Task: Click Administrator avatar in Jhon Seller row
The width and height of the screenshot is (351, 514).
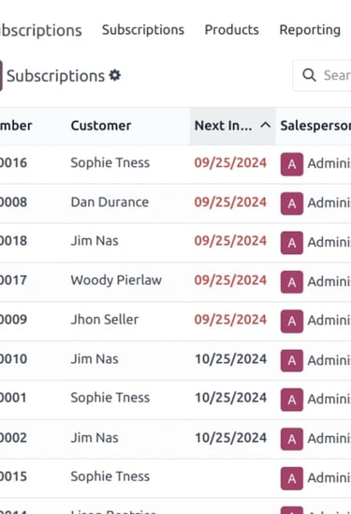Action: tap(292, 321)
